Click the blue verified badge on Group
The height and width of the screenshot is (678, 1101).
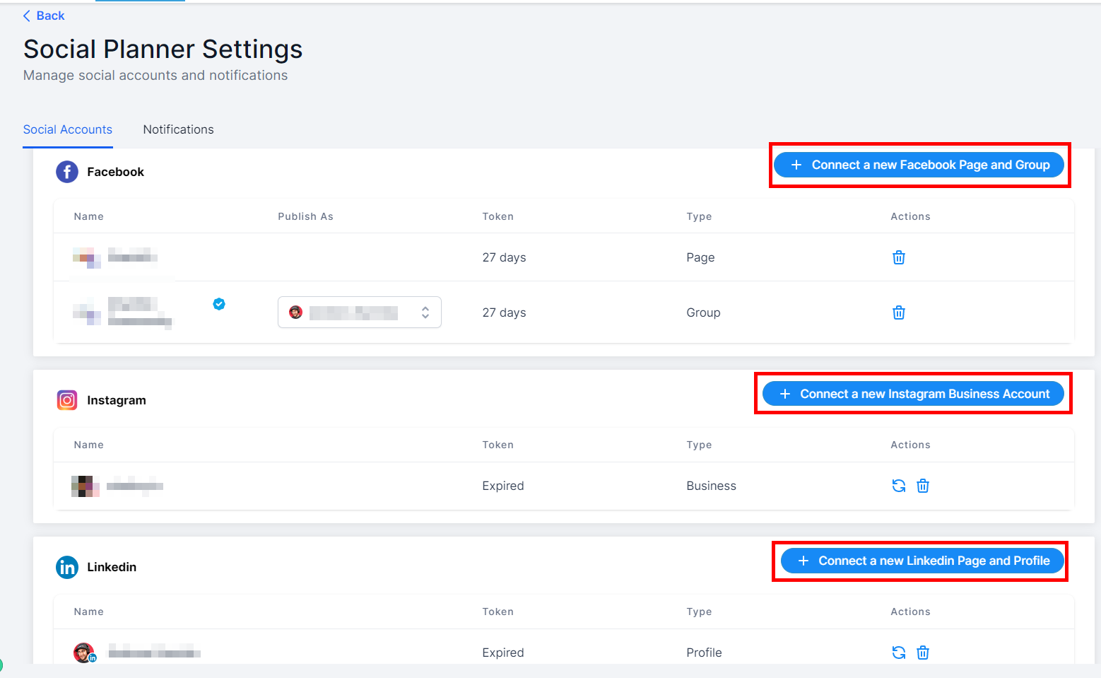(219, 304)
